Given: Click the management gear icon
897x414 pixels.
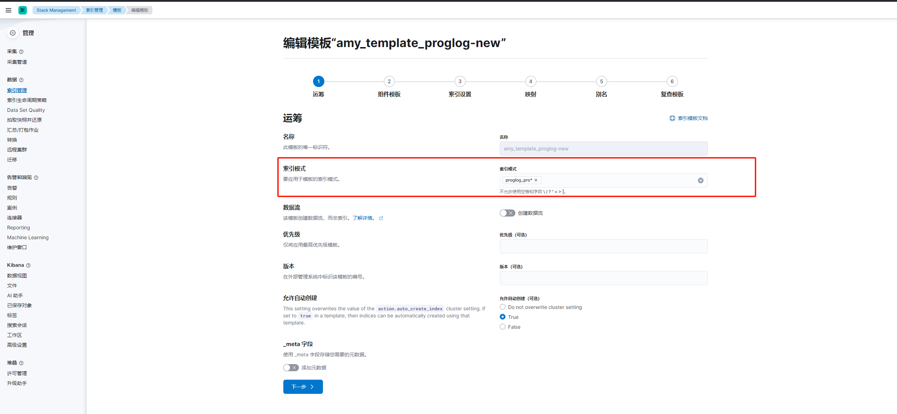Looking at the screenshot, I should pos(13,33).
